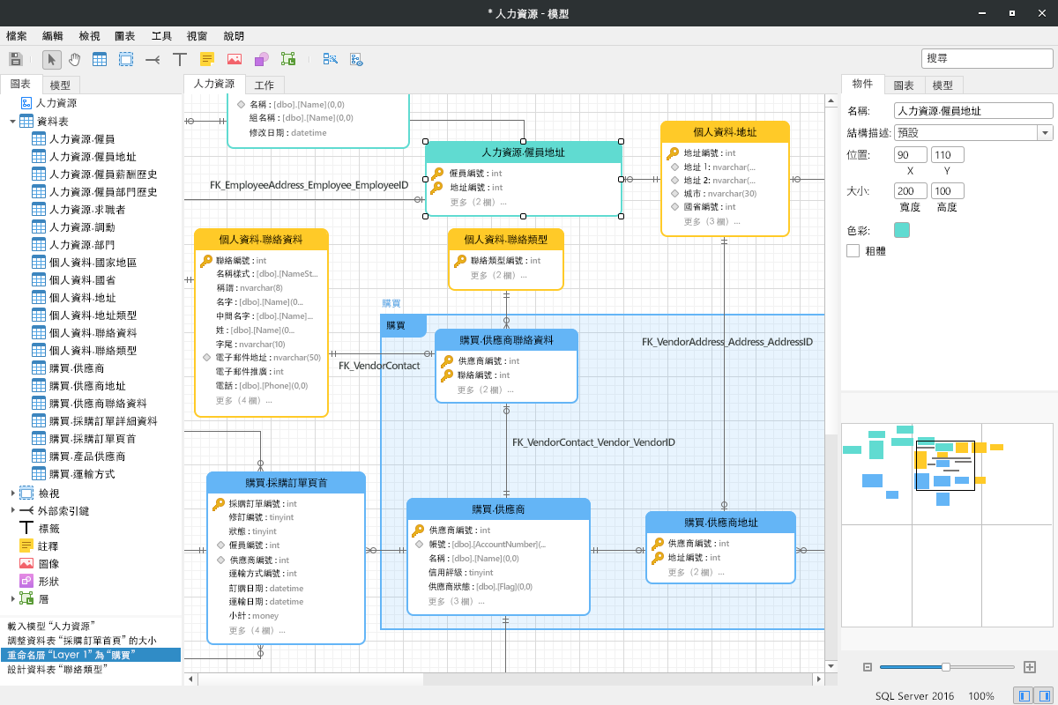Screen dimensions: 1058x705
Task: Click the 搜尋 search field
Action: tap(986, 58)
